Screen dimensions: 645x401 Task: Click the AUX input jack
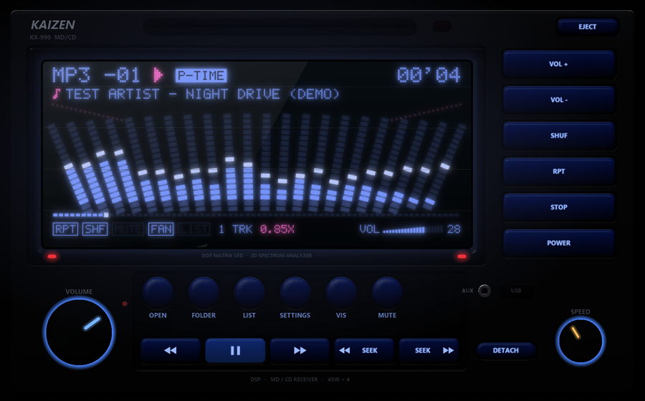point(484,291)
